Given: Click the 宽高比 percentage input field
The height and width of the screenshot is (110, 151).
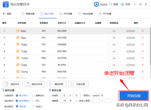Looking at the screenshot, I should click(96, 95).
